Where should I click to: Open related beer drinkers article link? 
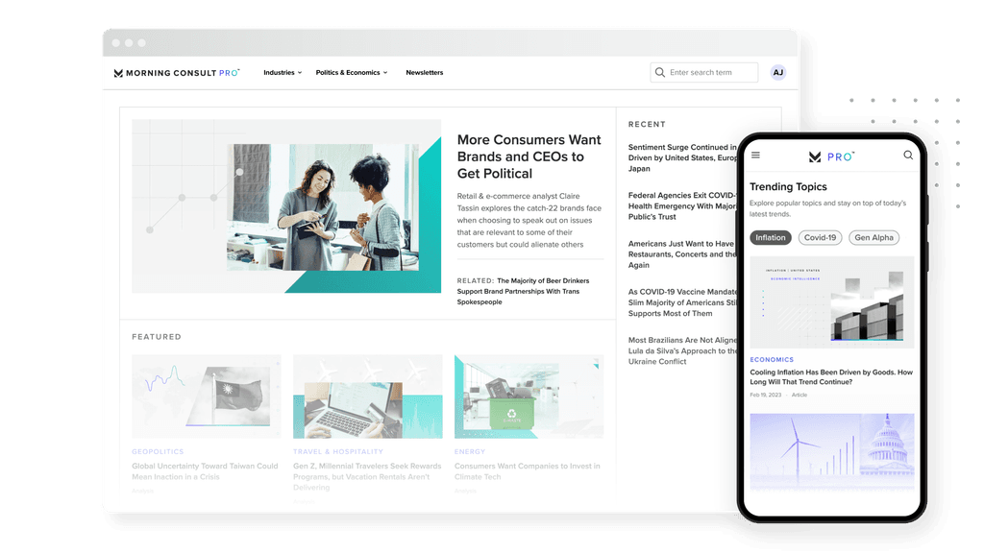click(524, 291)
